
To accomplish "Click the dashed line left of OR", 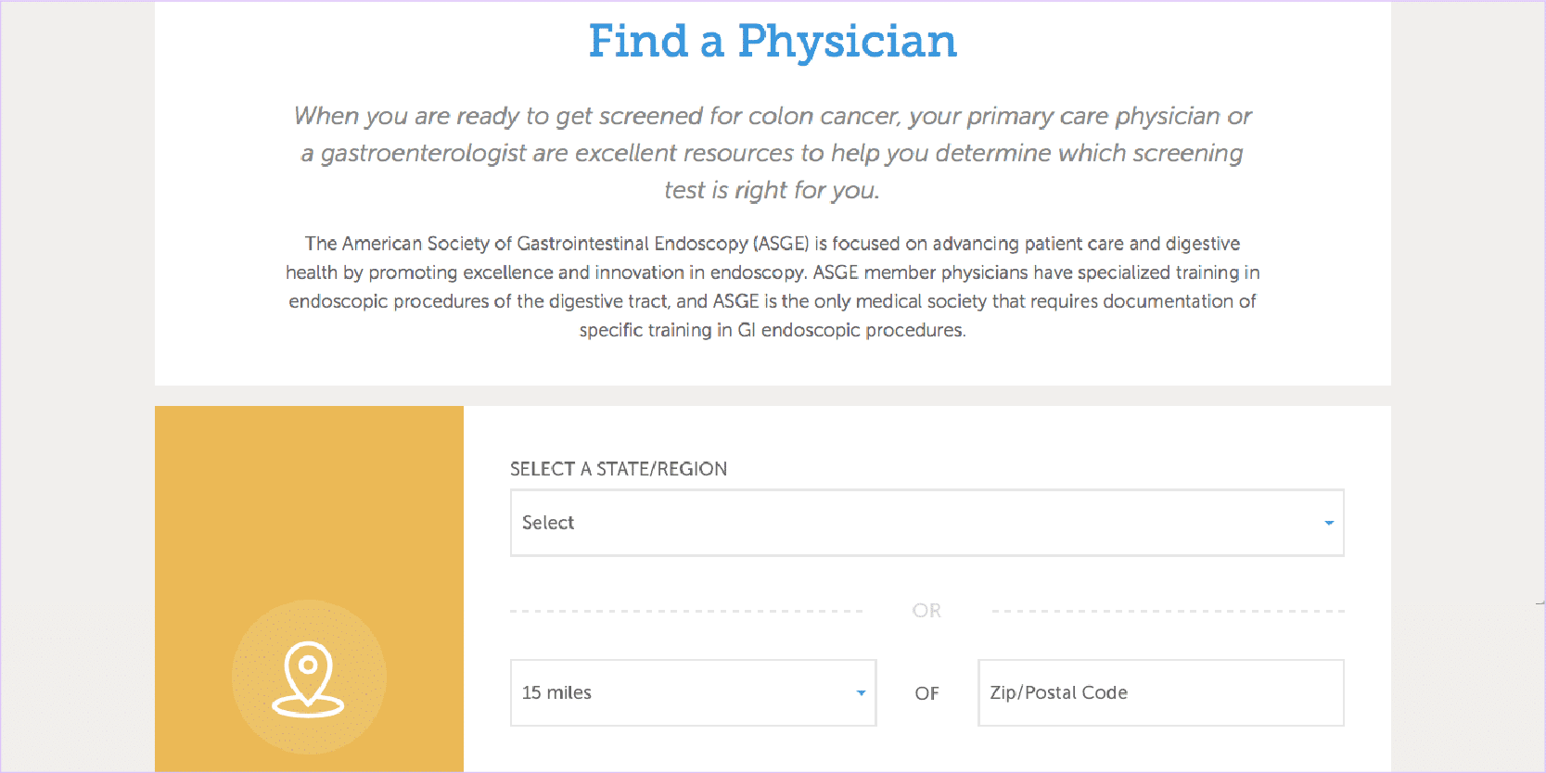I will tap(686, 612).
